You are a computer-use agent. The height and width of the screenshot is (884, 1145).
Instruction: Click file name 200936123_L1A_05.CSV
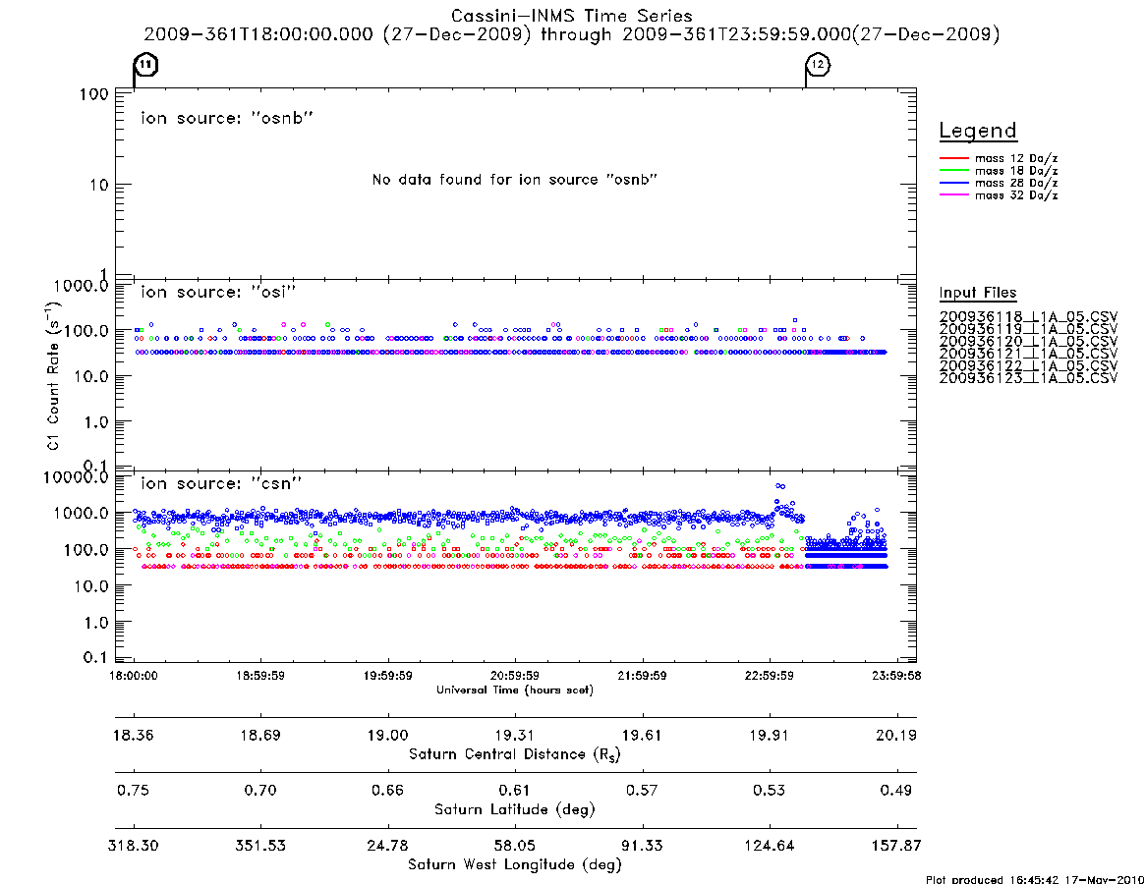pyautogui.click(x=1028, y=378)
